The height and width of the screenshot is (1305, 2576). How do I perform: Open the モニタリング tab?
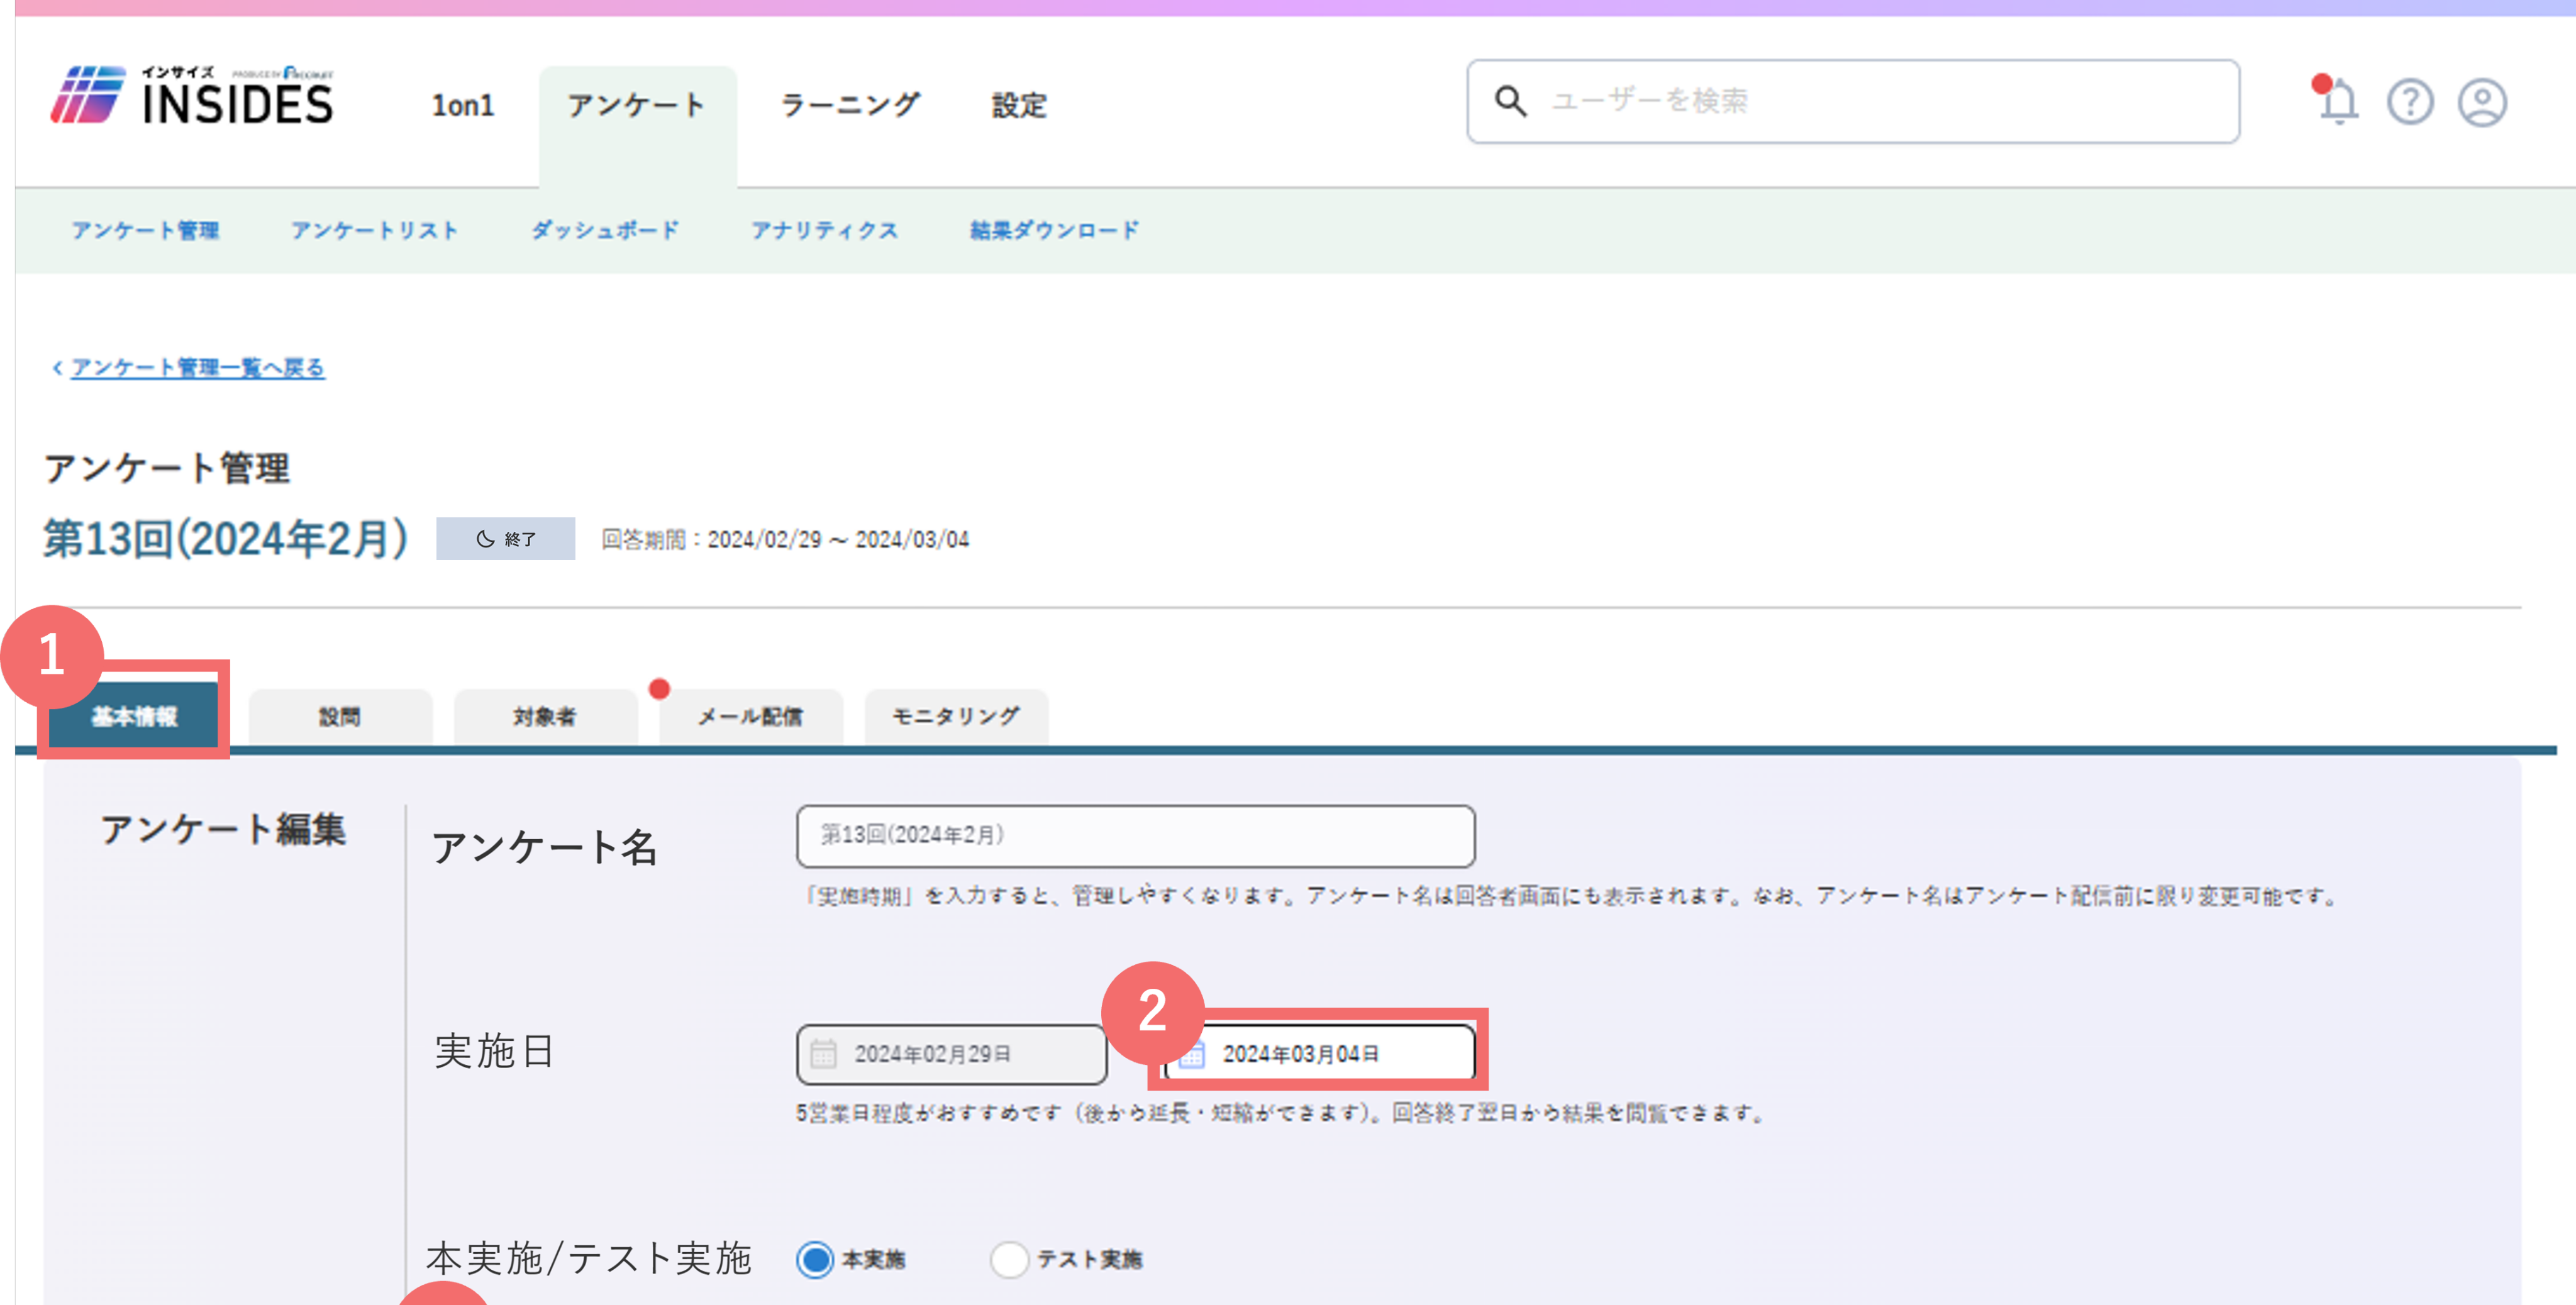[x=956, y=717]
